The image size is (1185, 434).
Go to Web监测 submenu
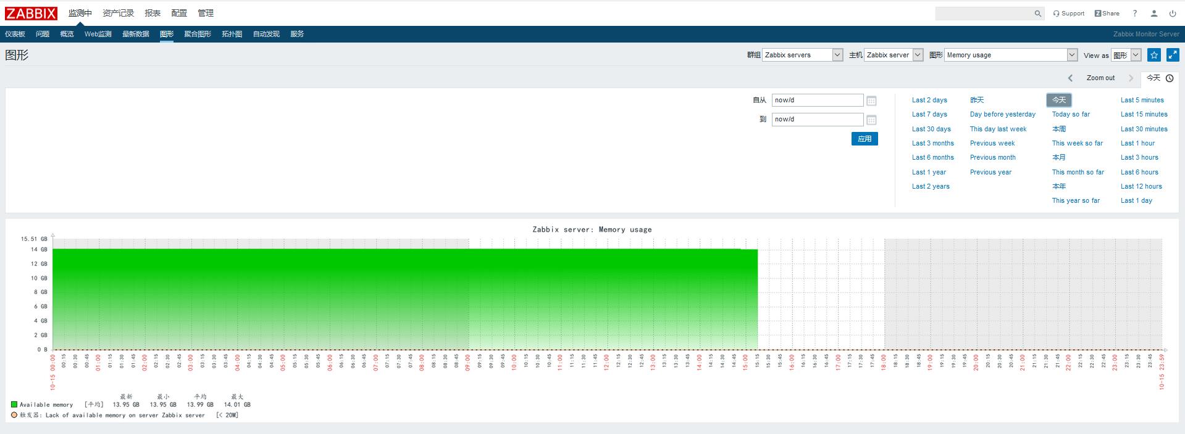(98, 34)
